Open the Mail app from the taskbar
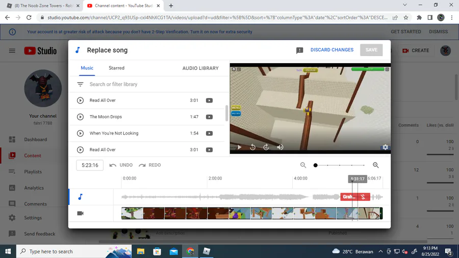 [173, 251]
